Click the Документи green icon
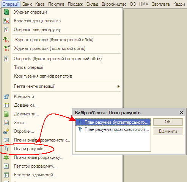The height and width of the screenshot is (182, 187). [x=6, y=114]
